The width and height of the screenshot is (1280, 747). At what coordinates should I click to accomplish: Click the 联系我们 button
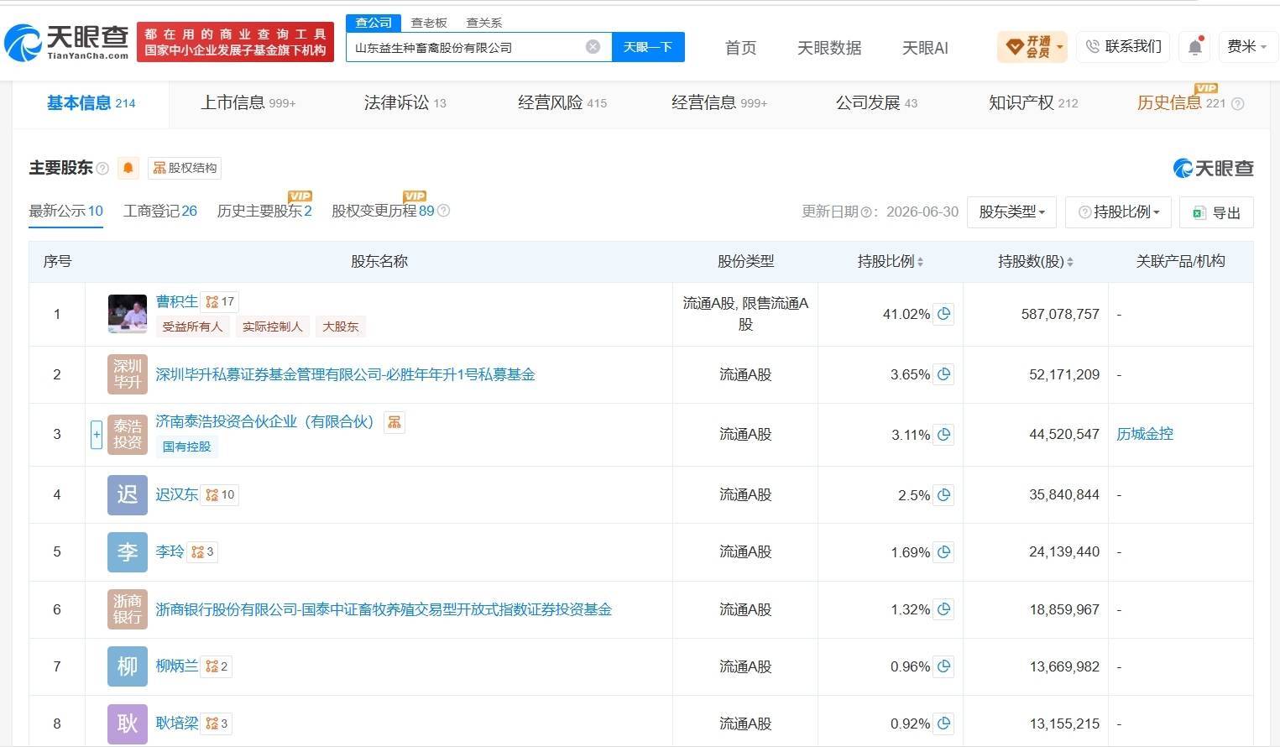coord(1123,47)
